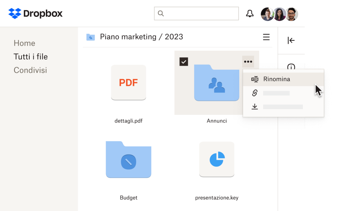Select the copy link icon in the menu
The image size is (338, 211).
[x=254, y=93]
